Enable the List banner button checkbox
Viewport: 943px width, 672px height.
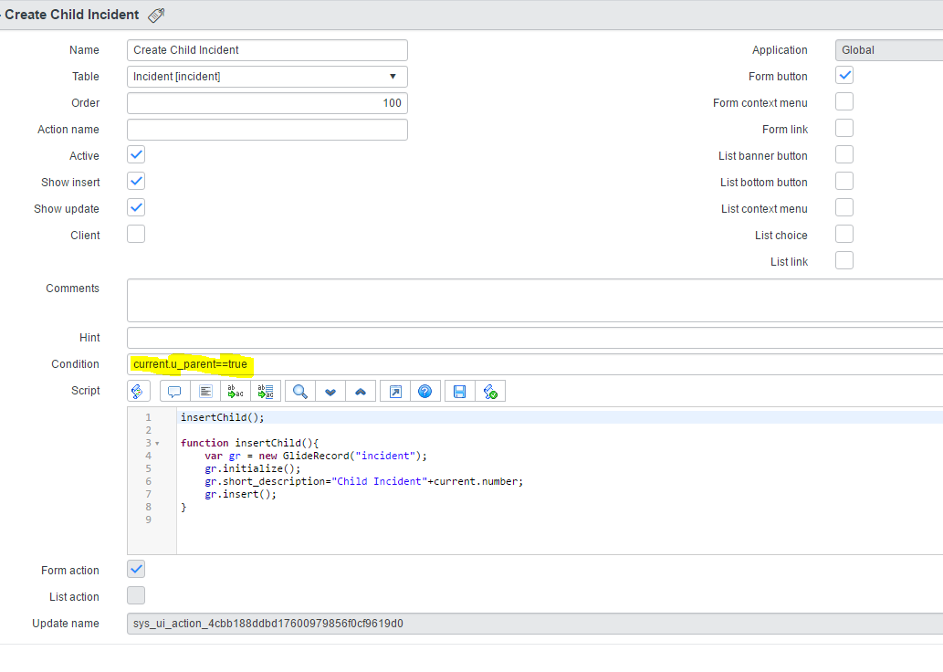click(x=844, y=154)
